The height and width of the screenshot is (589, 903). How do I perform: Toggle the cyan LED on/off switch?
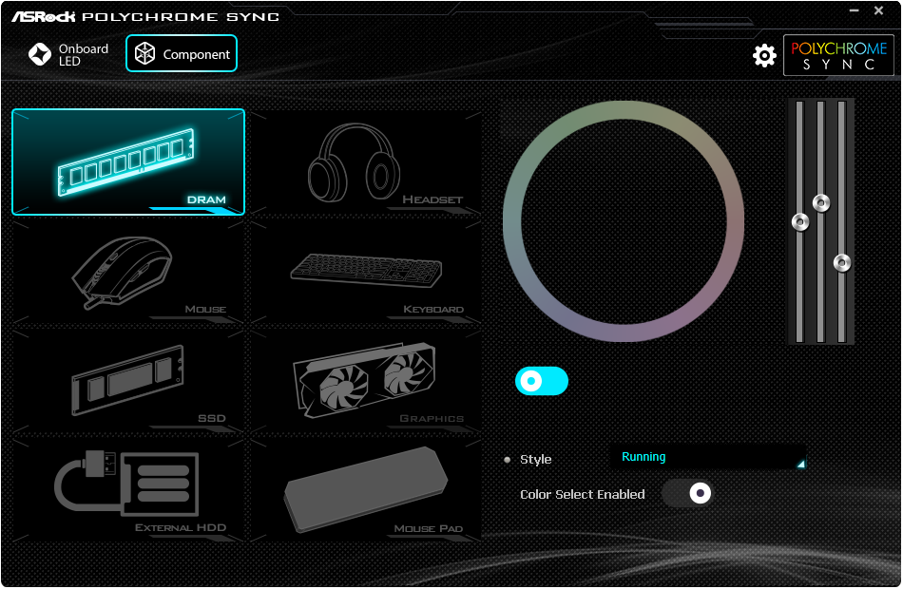pos(542,381)
